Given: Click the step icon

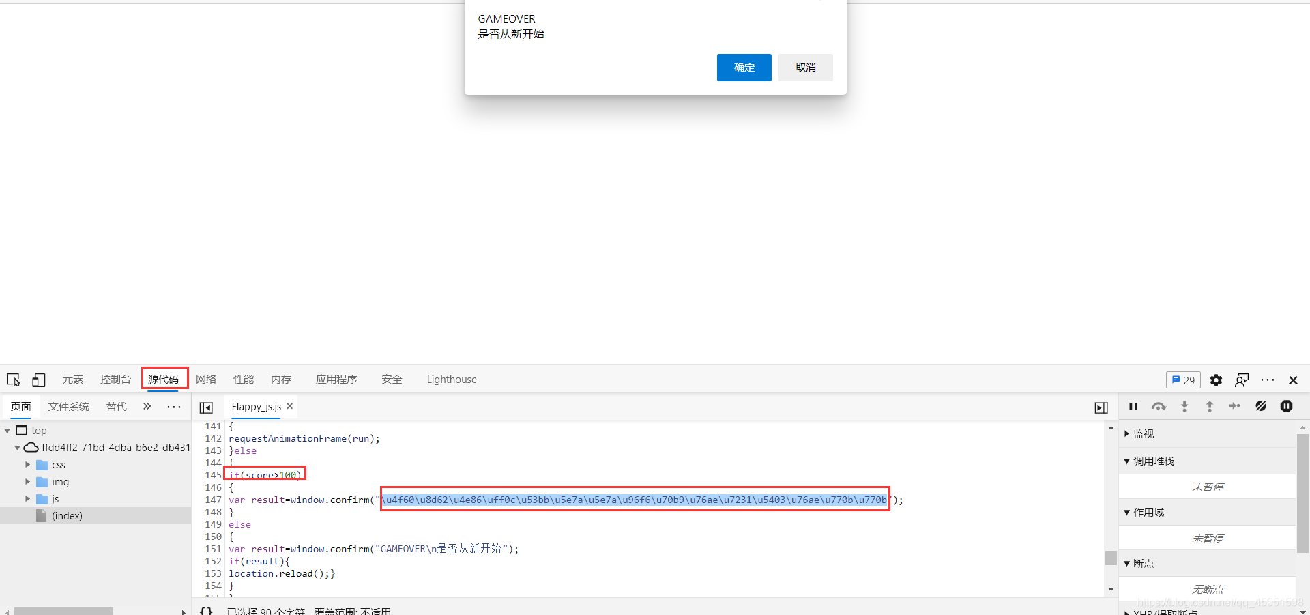Looking at the screenshot, I should [1235, 406].
